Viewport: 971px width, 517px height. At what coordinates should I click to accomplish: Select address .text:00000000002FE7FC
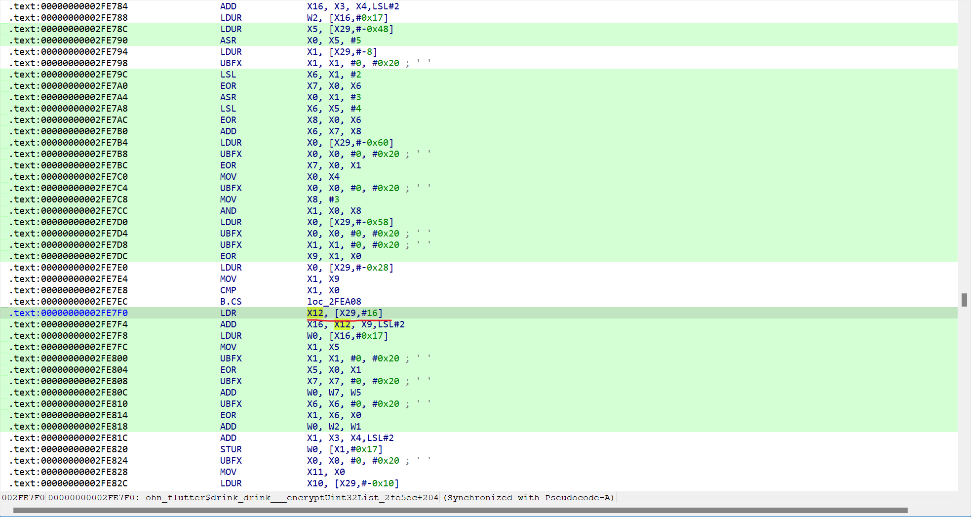point(69,347)
